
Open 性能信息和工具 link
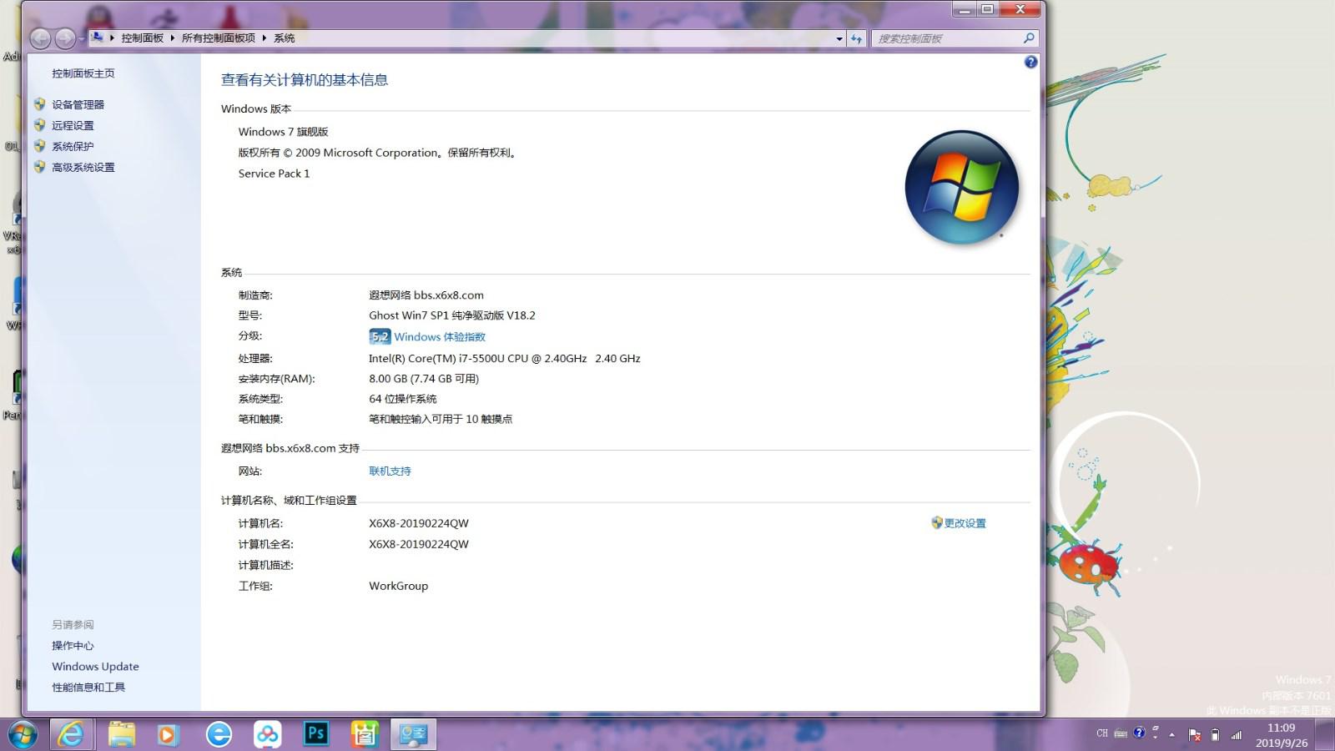click(88, 688)
